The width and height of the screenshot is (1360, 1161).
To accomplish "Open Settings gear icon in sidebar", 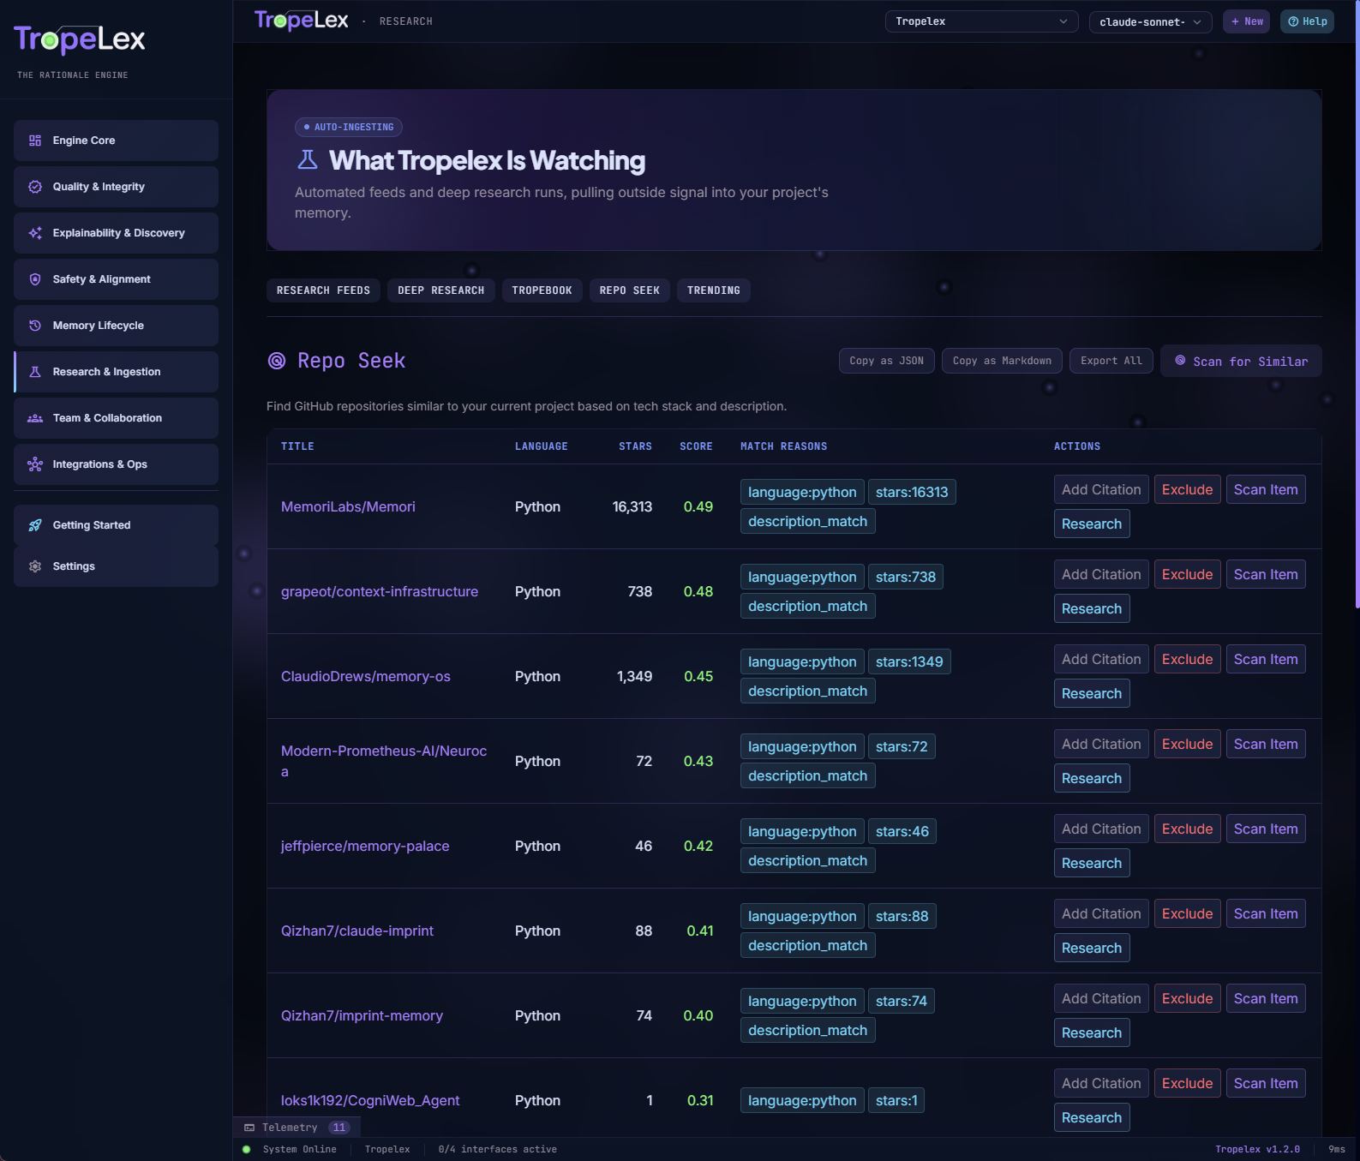I will pyautogui.click(x=35, y=566).
